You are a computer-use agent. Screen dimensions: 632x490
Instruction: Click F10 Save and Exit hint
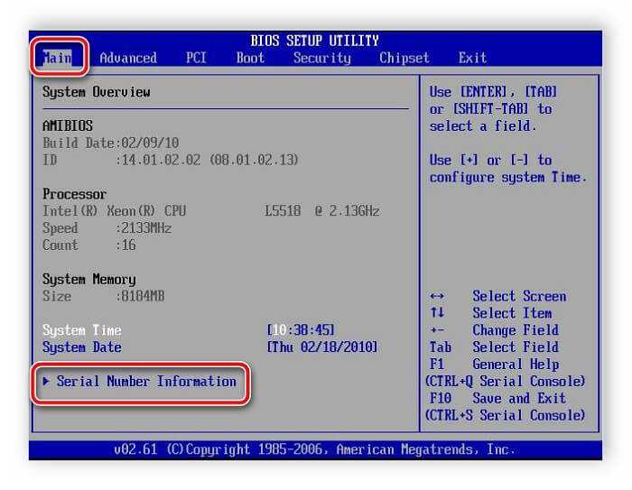[x=495, y=399]
